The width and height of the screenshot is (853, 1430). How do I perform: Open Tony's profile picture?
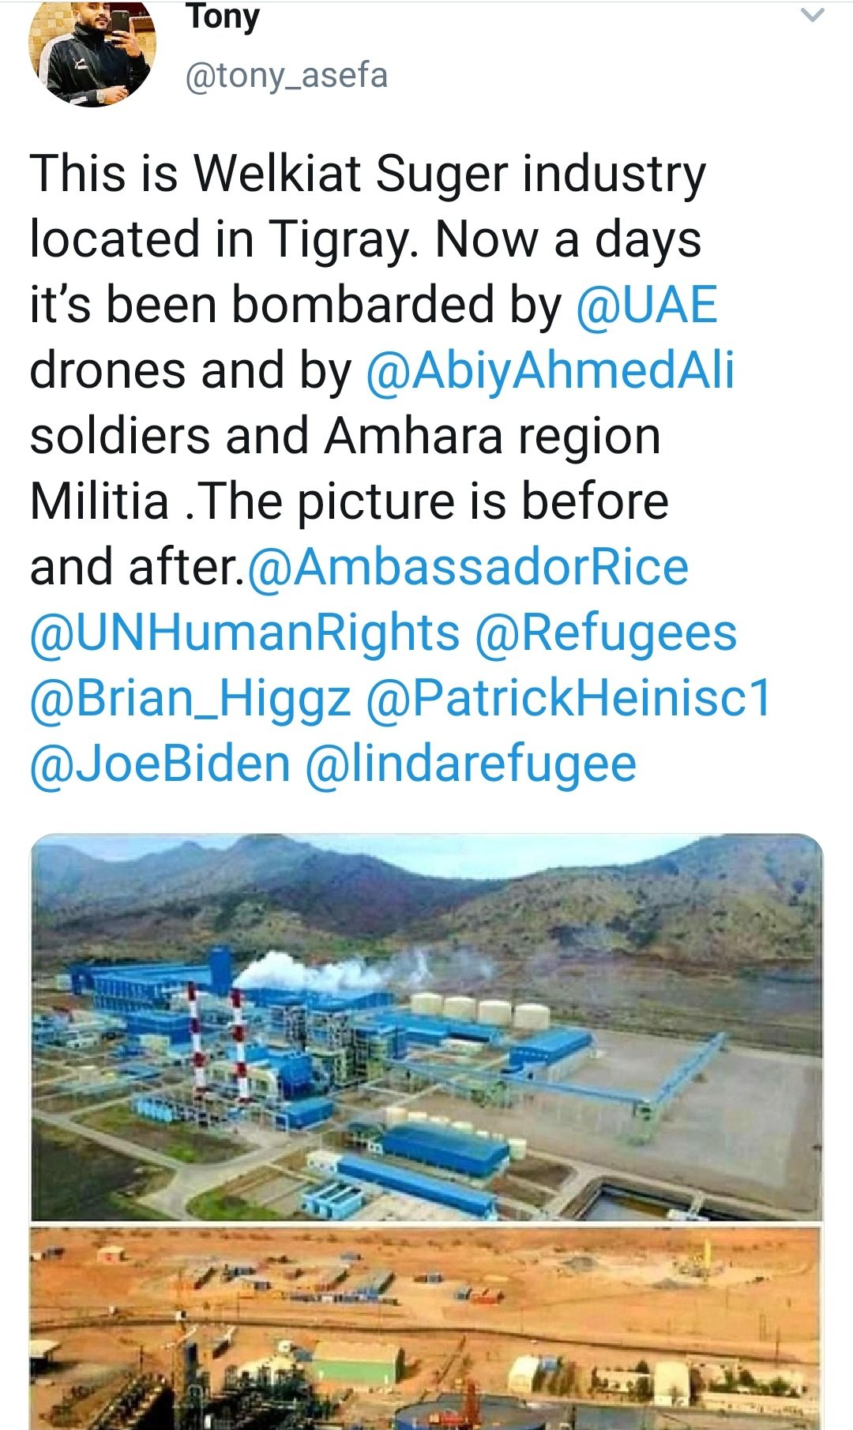(x=92, y=52)
